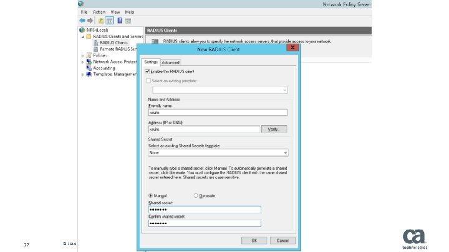Switch to the Settings tab
The width and height of the screenshot is (449, 252).
(x=151, y=62)
